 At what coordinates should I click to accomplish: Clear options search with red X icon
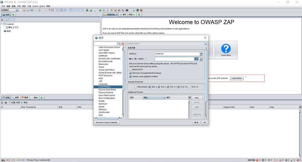123,44
